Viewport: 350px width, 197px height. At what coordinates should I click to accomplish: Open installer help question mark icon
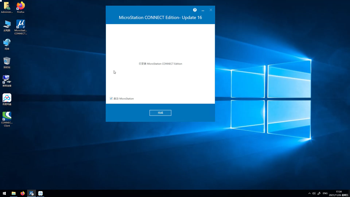pyautogui.click(x=195, y=10)
